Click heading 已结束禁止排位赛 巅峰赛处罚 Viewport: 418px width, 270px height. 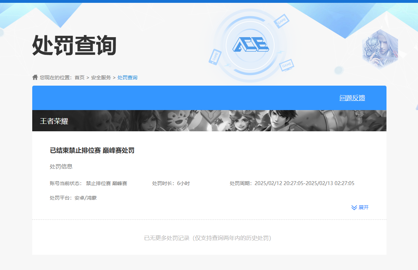tap(92, 150)
